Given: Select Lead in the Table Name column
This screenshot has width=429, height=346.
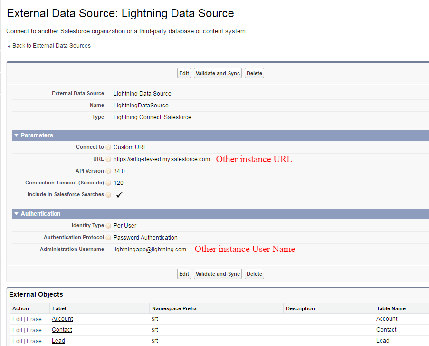Looking at the screenshot, I should (382, 341).
